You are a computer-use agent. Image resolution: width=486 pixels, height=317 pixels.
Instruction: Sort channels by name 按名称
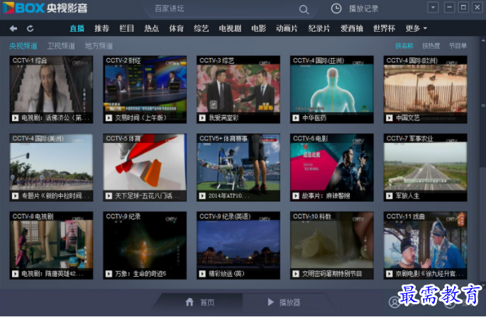click(404, 46)
